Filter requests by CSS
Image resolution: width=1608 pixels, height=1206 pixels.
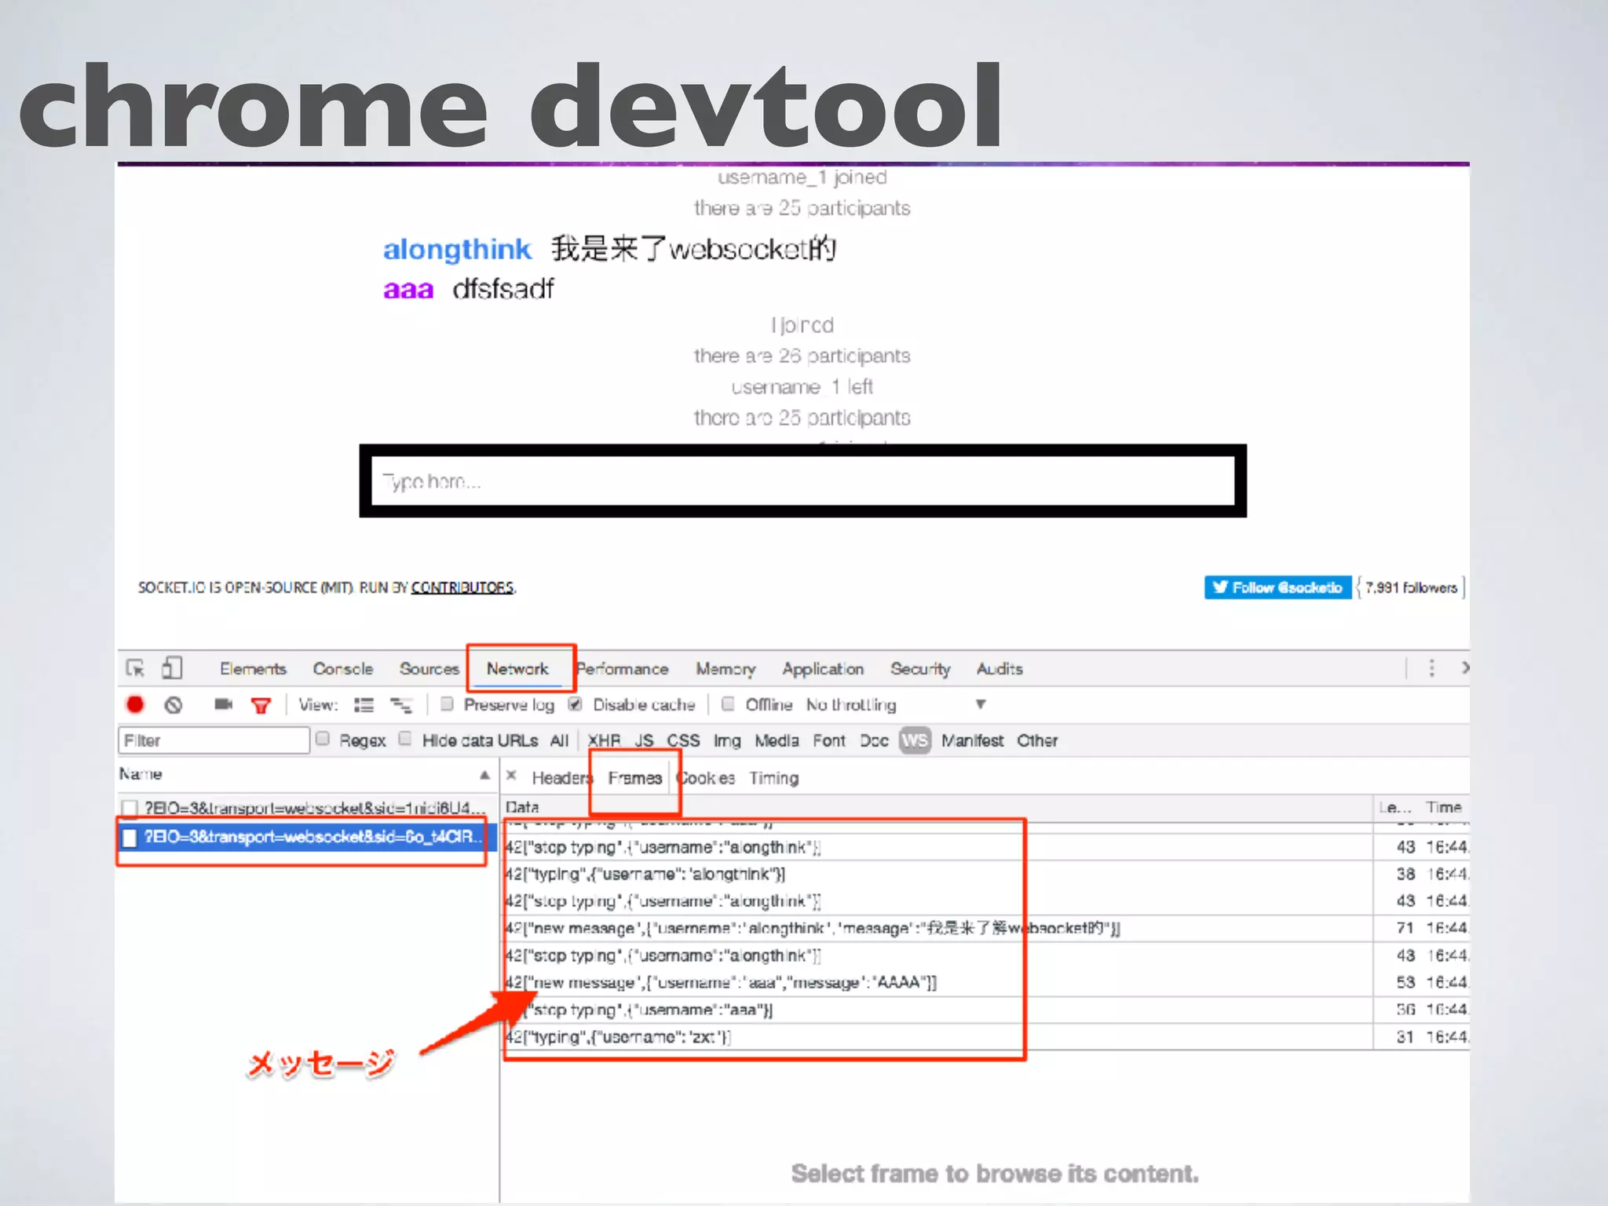coord(683,740)
